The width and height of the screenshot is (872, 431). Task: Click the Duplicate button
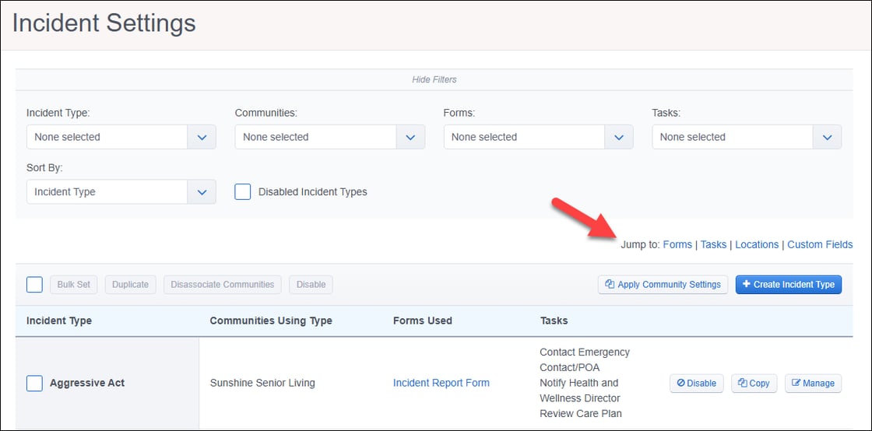pyautogui.click(x=131, y=285)
